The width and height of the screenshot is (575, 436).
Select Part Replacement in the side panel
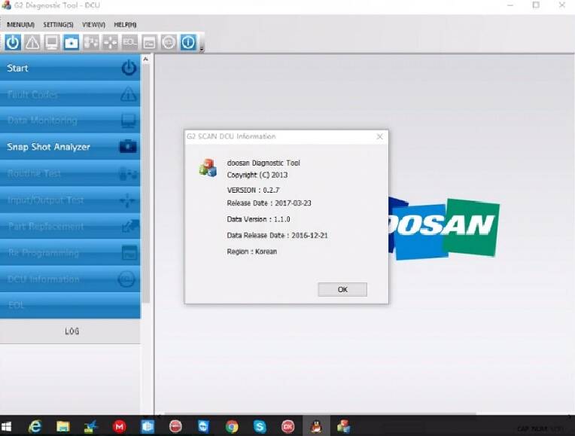(x=70, y=226)
